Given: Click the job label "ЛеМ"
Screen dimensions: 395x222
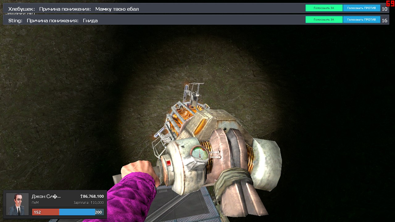Looking at the screenshot, I should (35, 203).
